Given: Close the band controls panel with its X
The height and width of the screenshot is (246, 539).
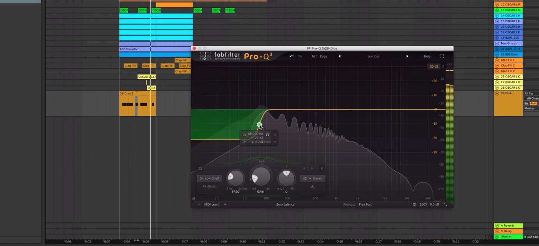Looking at the screenshot, I should pos(322,168).
